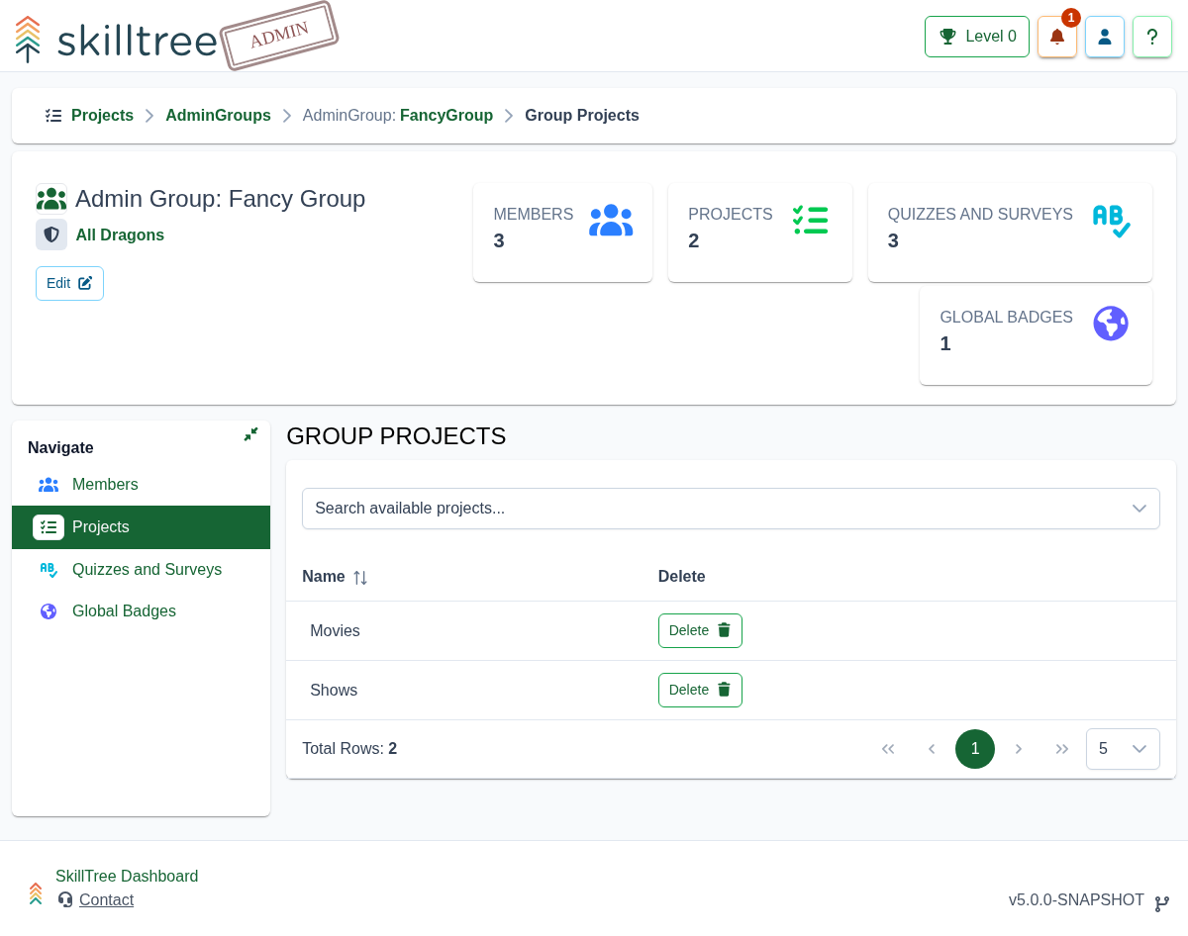Click the Projects card checklist icon
Screen dimensions: 1188x936
(811, 220)
